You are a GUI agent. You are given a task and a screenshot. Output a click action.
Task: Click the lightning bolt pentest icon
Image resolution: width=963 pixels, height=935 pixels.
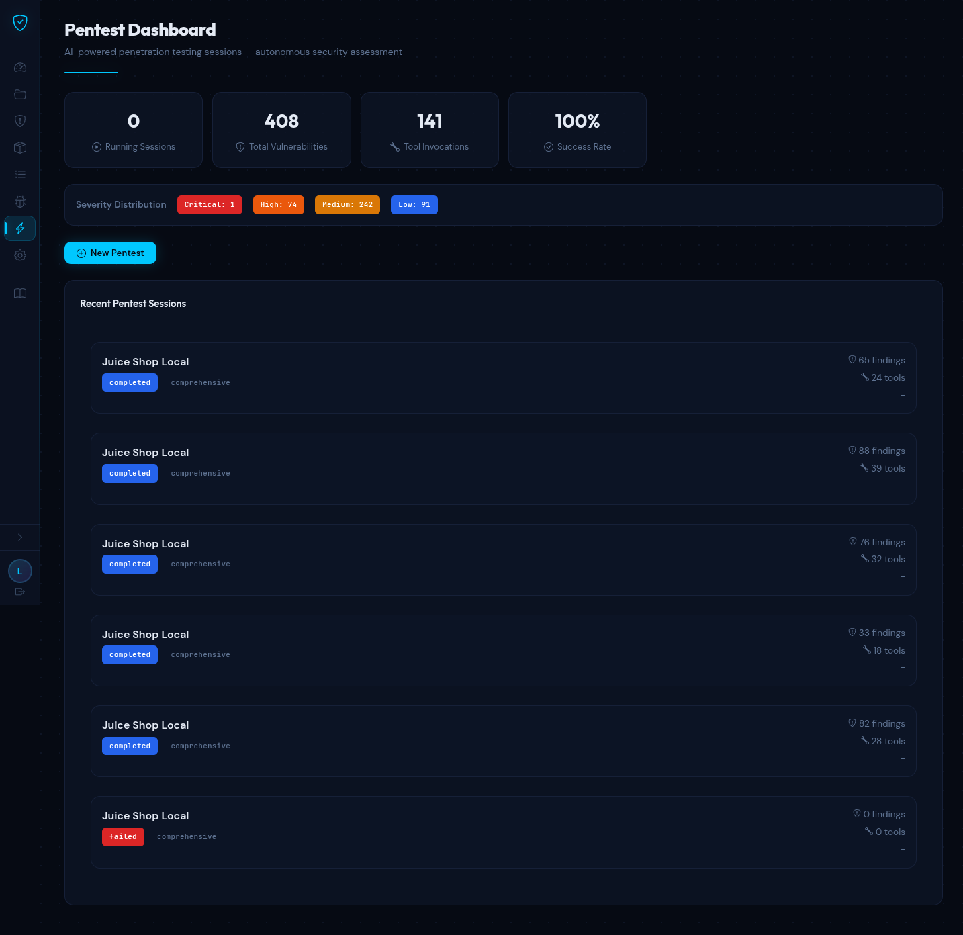point(20,228)
